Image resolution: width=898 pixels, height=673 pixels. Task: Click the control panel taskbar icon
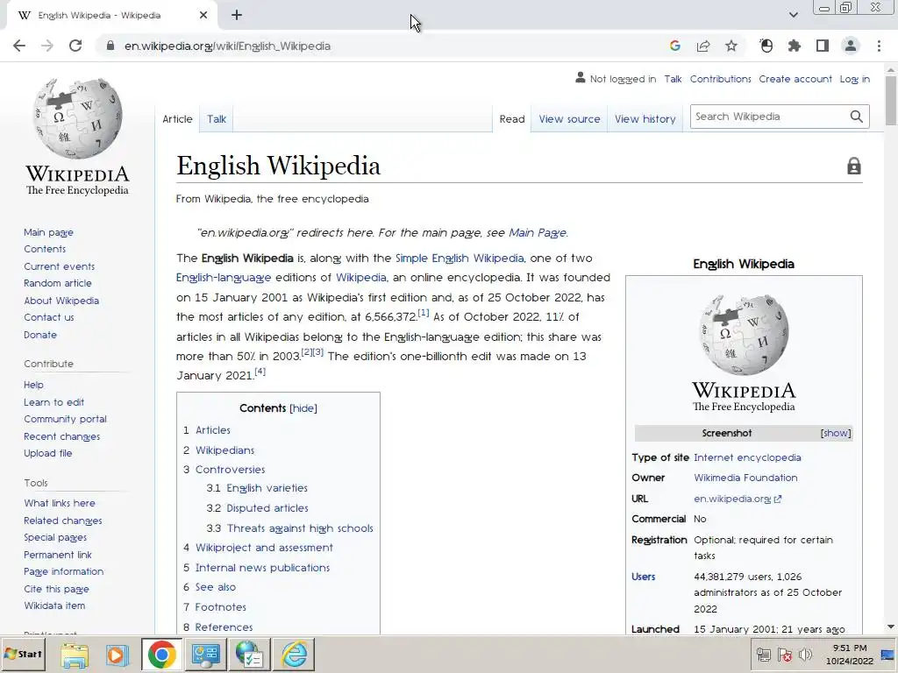(x=205, y=655)
